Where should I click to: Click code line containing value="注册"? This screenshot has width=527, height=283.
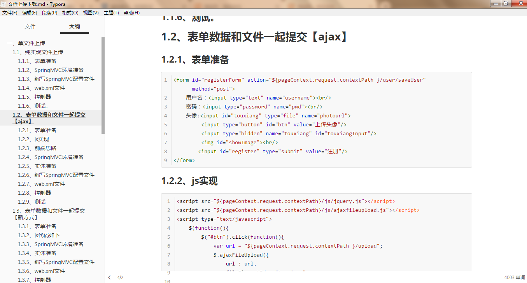coord(273,152)
